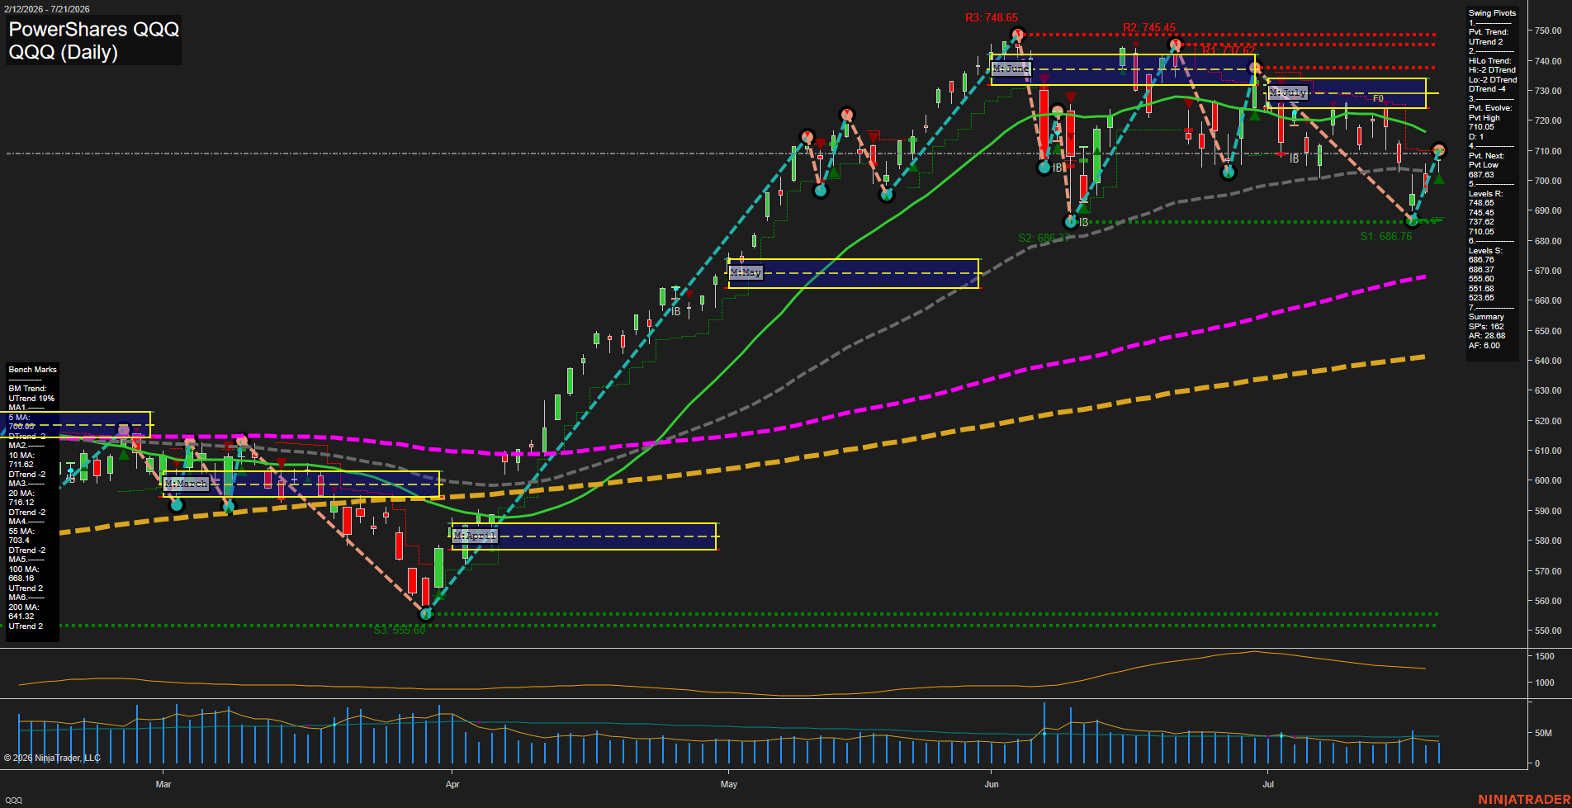1572x808 pixels.
Task: Click the 1000 indicator scale value
Action: 1545,683
